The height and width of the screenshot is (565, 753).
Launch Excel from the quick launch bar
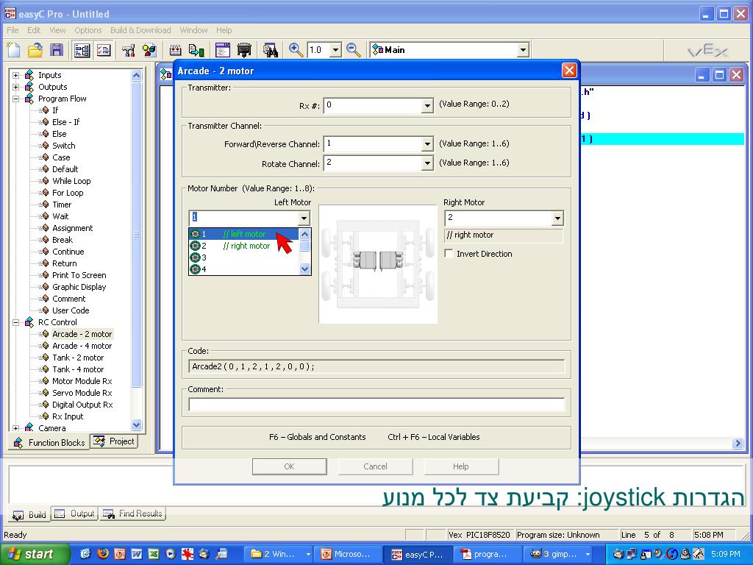click(153, 554)
